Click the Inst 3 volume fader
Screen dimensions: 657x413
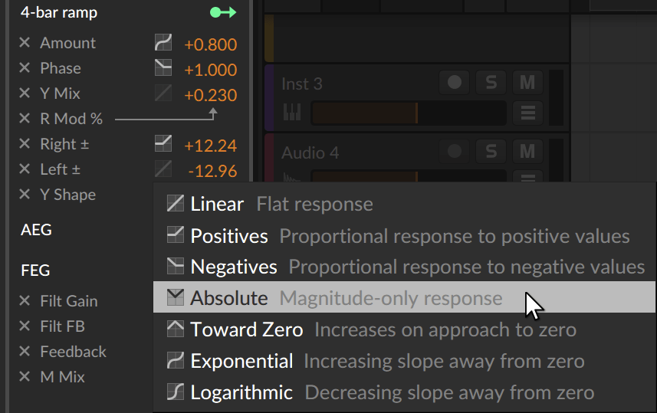point(406,113)
